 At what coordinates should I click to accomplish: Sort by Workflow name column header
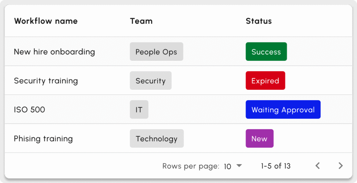46,21
